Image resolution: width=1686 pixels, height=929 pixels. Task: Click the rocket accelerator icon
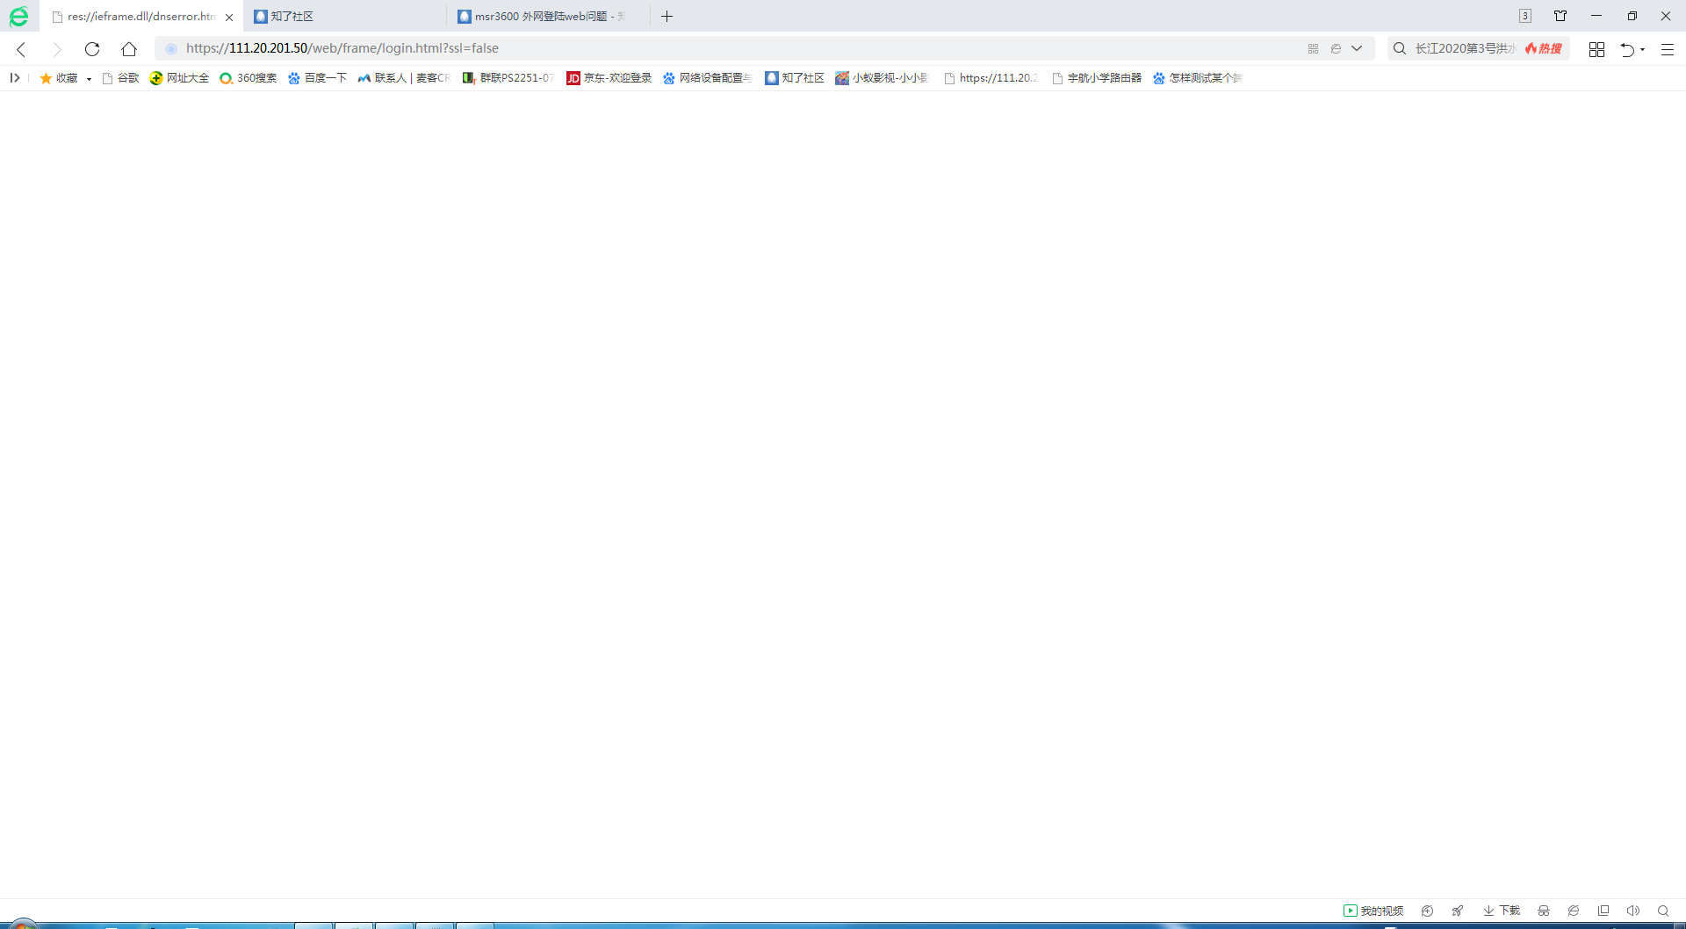[x=1458, y=911]
